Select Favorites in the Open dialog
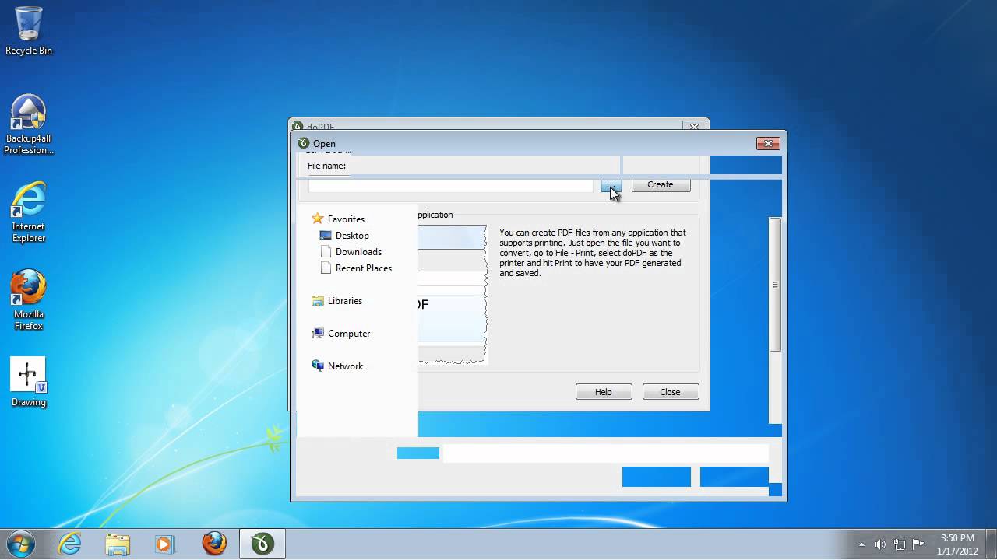This screenshot has height=560, width=997. (338, 219)
